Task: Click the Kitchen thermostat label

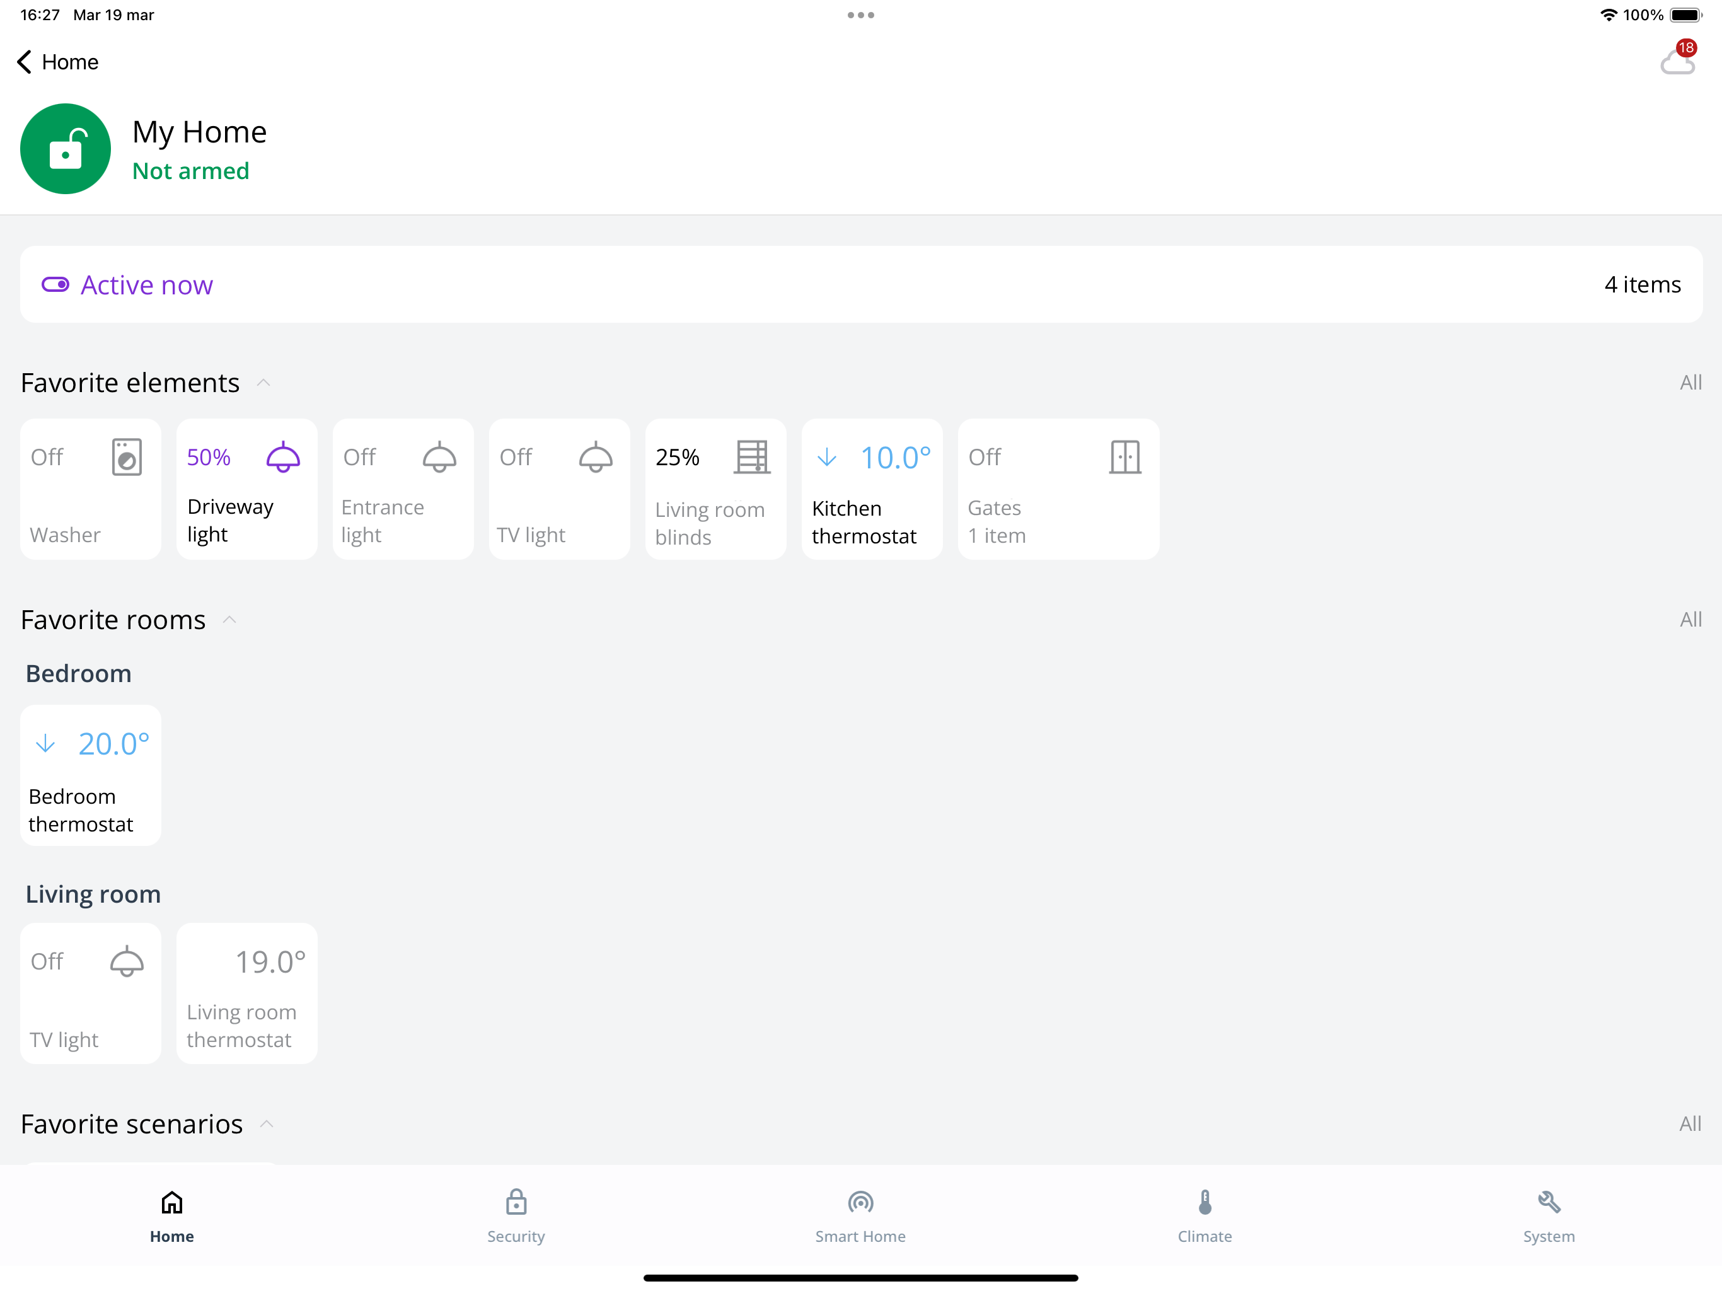Action: 864,523
